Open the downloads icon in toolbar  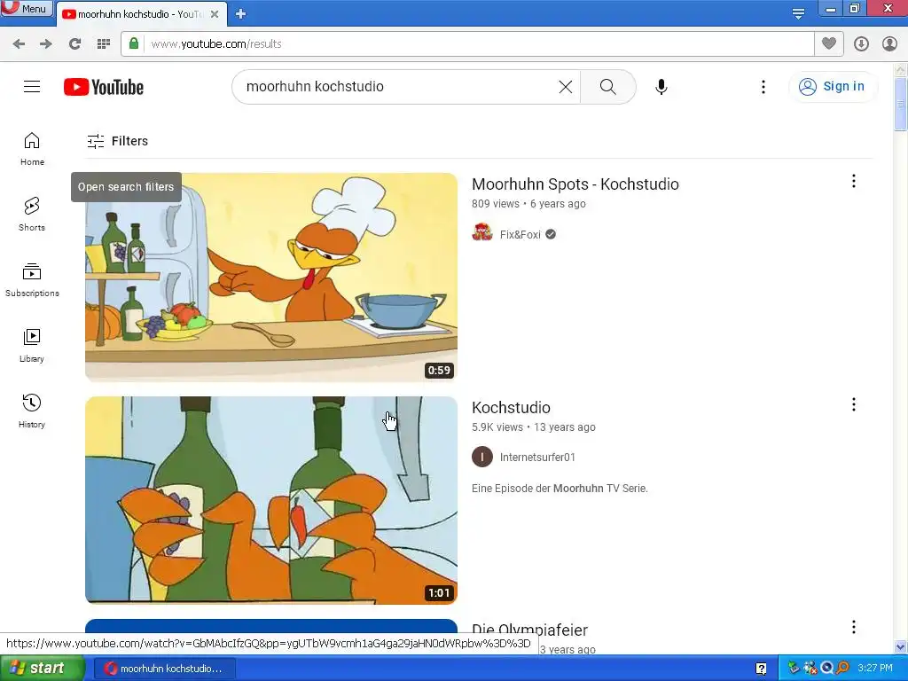[x=861, y=44]
